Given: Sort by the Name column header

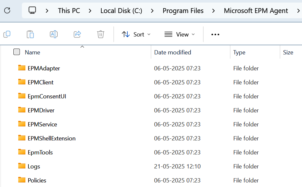Looking at the screenshot, I should tap(32, 52).
